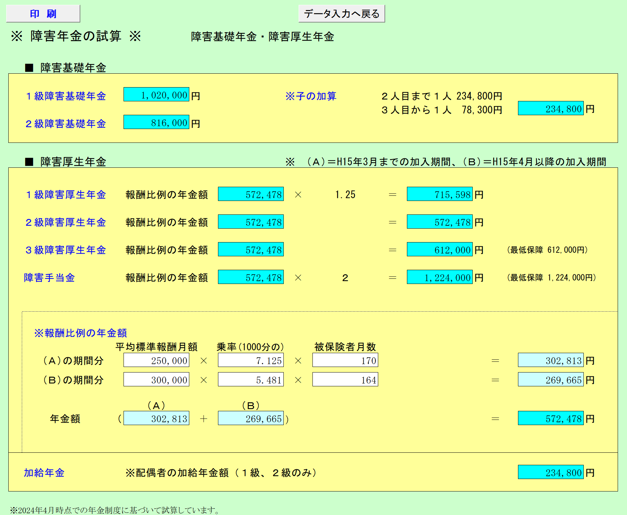Click the (A)の期間分 row label

[x=73, y=360]
